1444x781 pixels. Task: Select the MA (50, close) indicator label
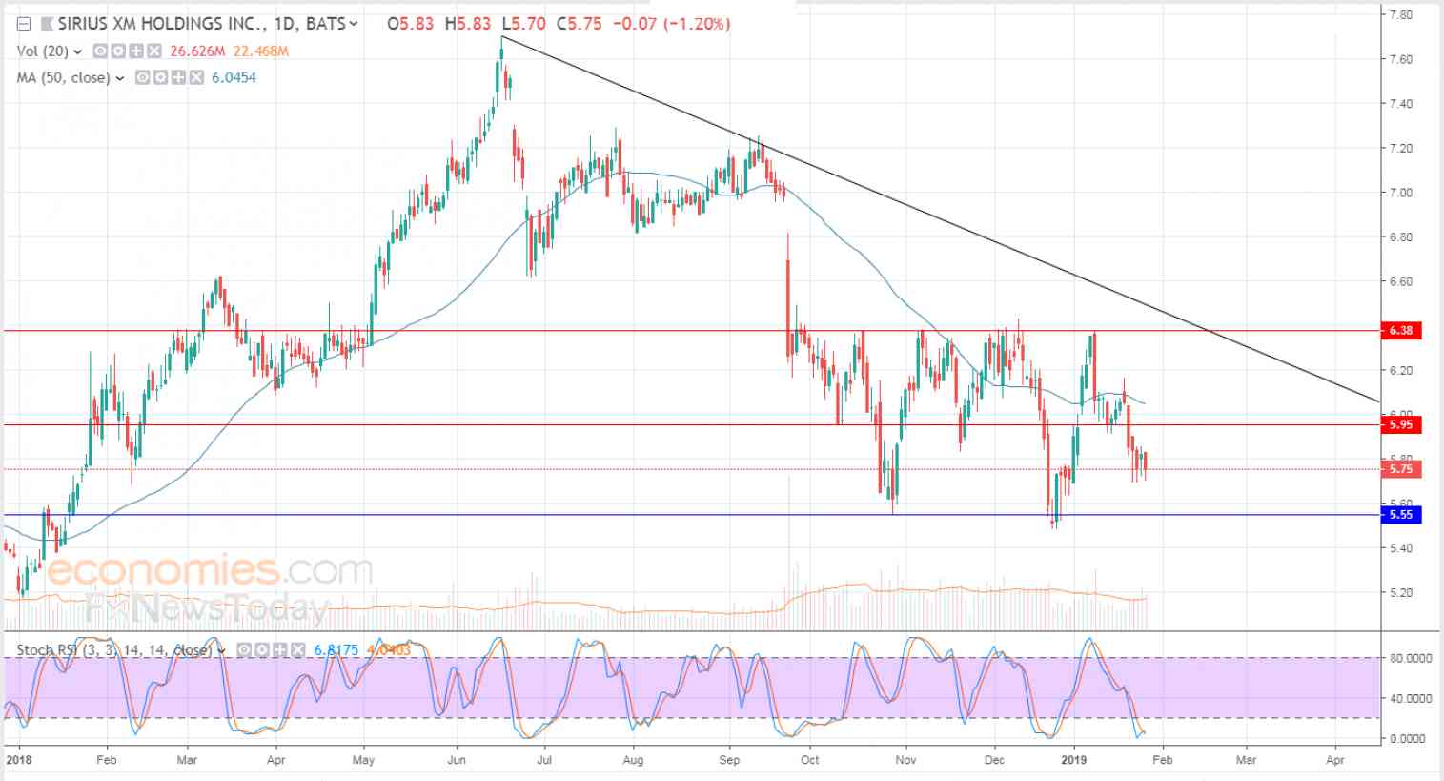coord(63,78)
